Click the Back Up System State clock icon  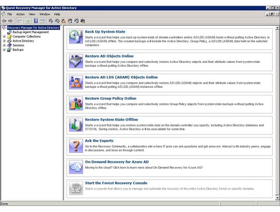pyautogui.click(x=76, y=37)
